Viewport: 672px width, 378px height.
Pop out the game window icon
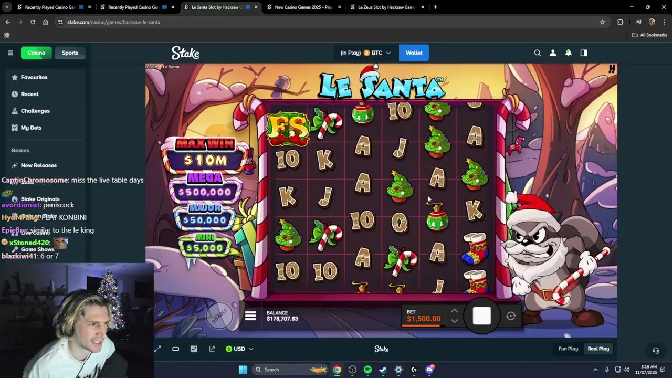212,349
